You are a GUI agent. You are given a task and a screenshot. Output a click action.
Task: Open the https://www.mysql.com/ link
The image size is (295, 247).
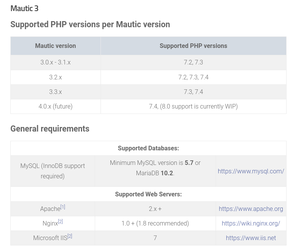[x=251, y=171]
